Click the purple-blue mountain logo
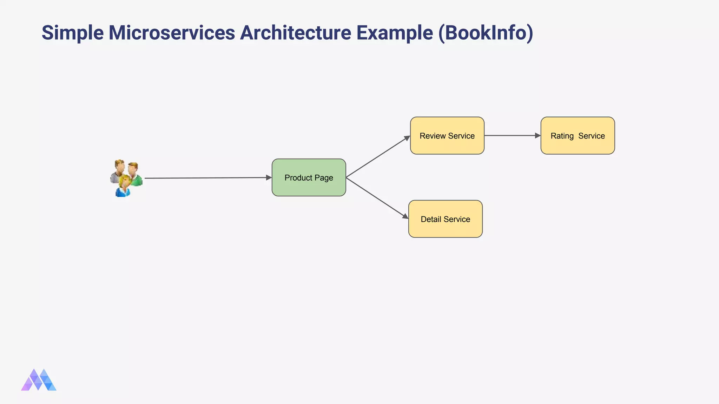The width and height of the screenshot is (719, 404). pyautogui.click(x=39, y=380)
